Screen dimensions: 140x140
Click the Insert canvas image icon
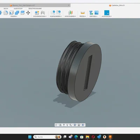(97, 13)
